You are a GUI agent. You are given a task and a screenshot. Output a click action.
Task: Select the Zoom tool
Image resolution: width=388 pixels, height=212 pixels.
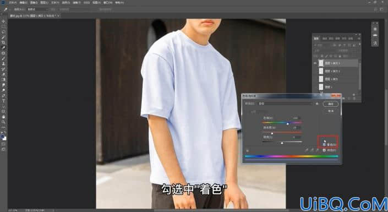[x=3, y=122]
